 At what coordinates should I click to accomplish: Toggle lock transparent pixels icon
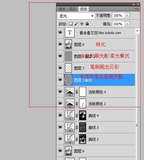pos(71,24)
